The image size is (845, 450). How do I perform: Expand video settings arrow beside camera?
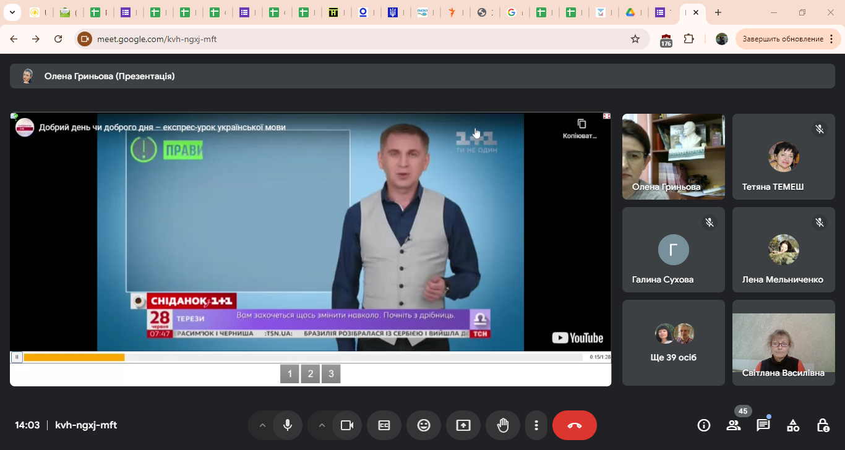tap(322, 425)
